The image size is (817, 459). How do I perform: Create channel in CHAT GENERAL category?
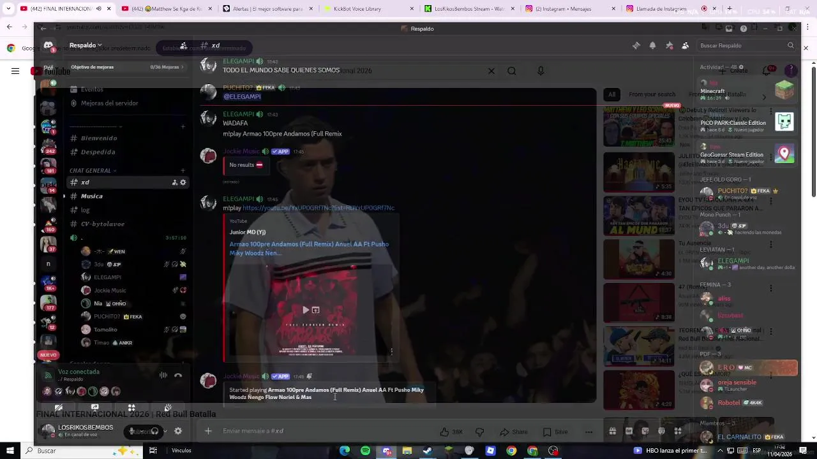pyautogui.click(x=183, y=171)
